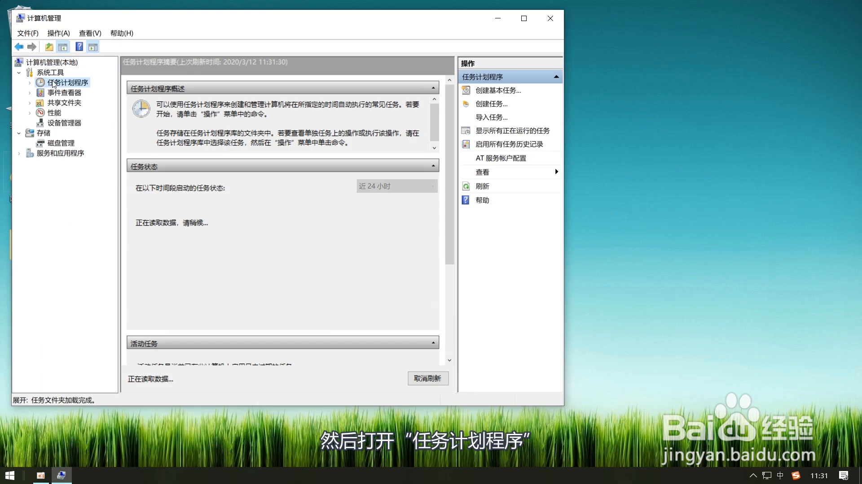Expand the 服务和应用程序 tree node
Image resolution: width=862 pixels, height=484 pixels.
(x=19, y=153)
